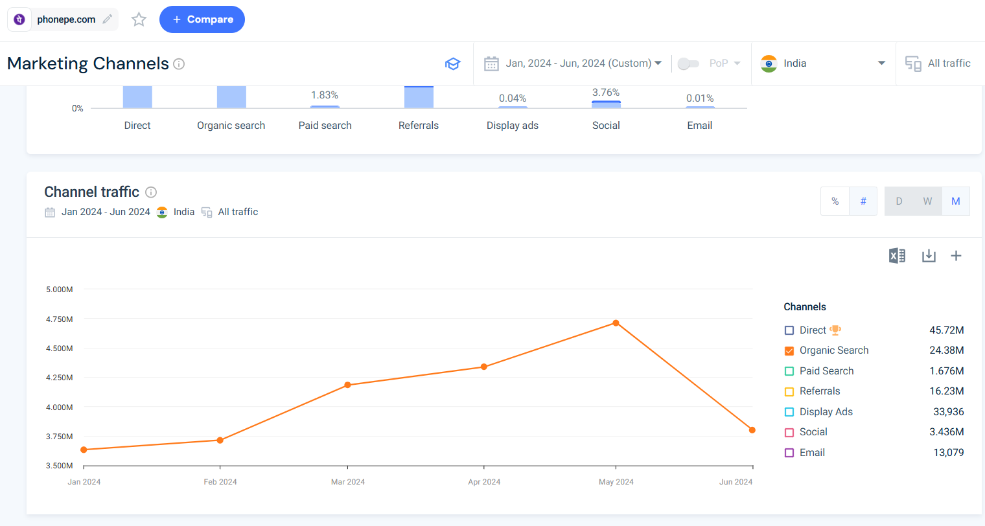The height and width of the screenshot is (526, 985).
Task: Switch chart to percentage view
Action: click(x=835, y=201)
